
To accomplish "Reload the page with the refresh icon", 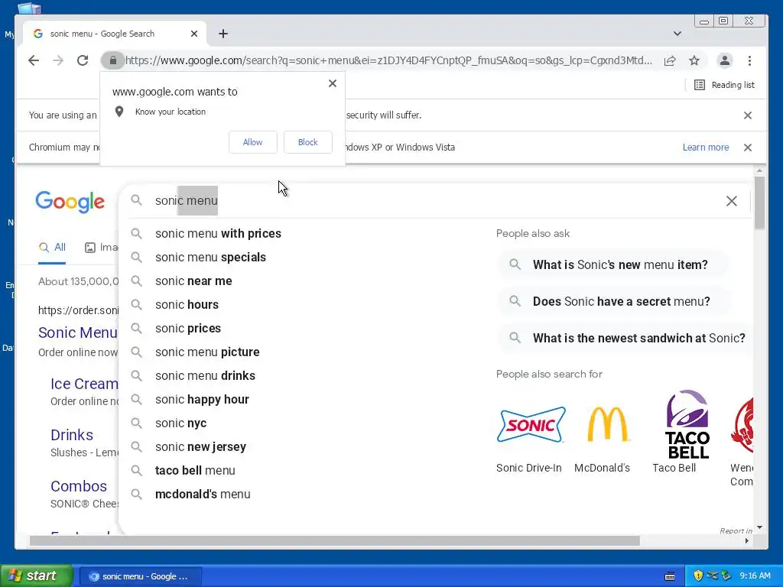I will click(83, 60).
